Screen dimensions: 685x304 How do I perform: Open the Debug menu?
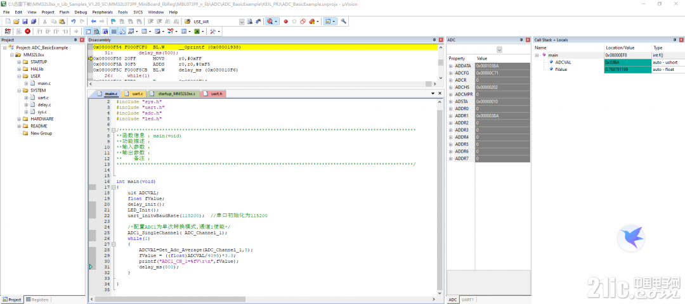[x=81, y=12]
